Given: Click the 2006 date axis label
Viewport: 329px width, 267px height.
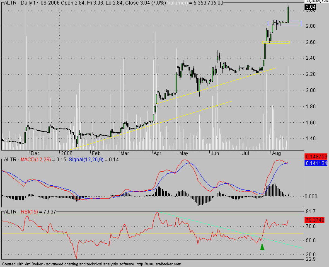Looking at the screenshot, I should tap(67, 153).
